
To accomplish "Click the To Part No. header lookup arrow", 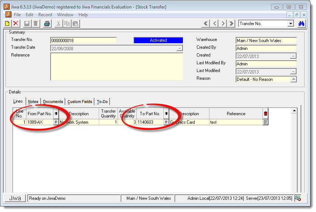I will click(166, 114).
